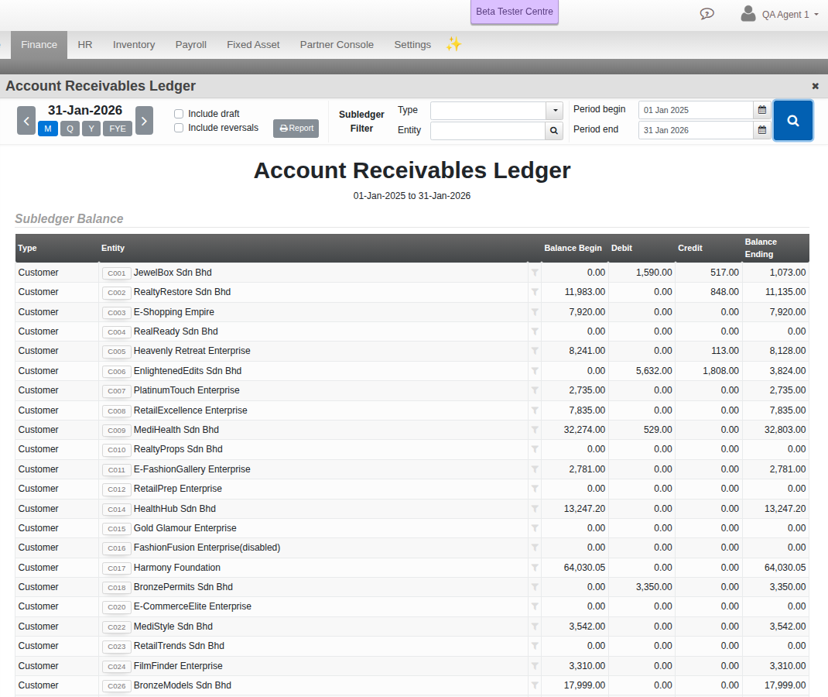Click the C009 entity code badge
Image resolution: width=828 pixels, height=697 pixels.
tap(117, 430)
